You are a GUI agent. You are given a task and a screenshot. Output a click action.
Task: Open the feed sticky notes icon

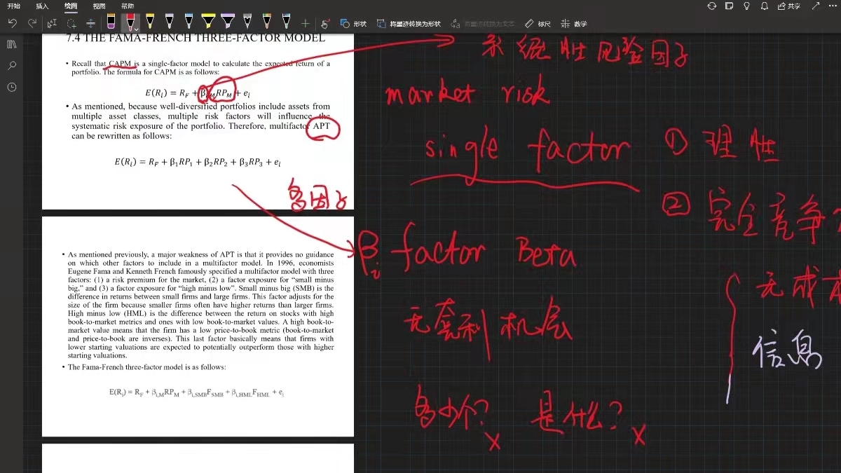(x=730, y=6)
